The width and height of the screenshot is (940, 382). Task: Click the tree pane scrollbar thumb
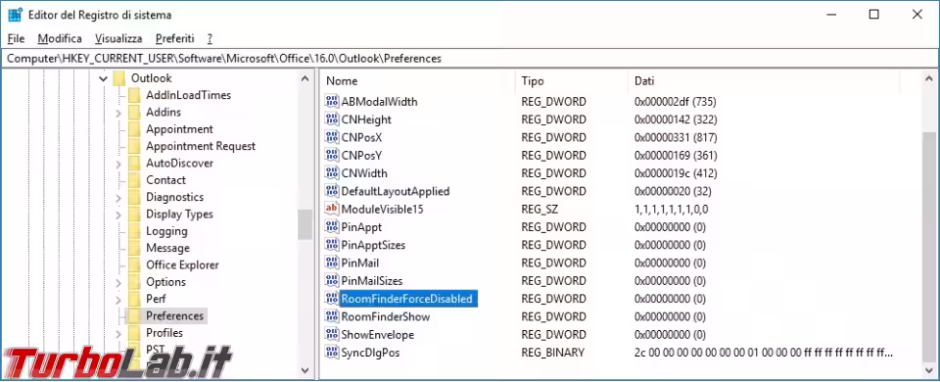click(305, 225)
